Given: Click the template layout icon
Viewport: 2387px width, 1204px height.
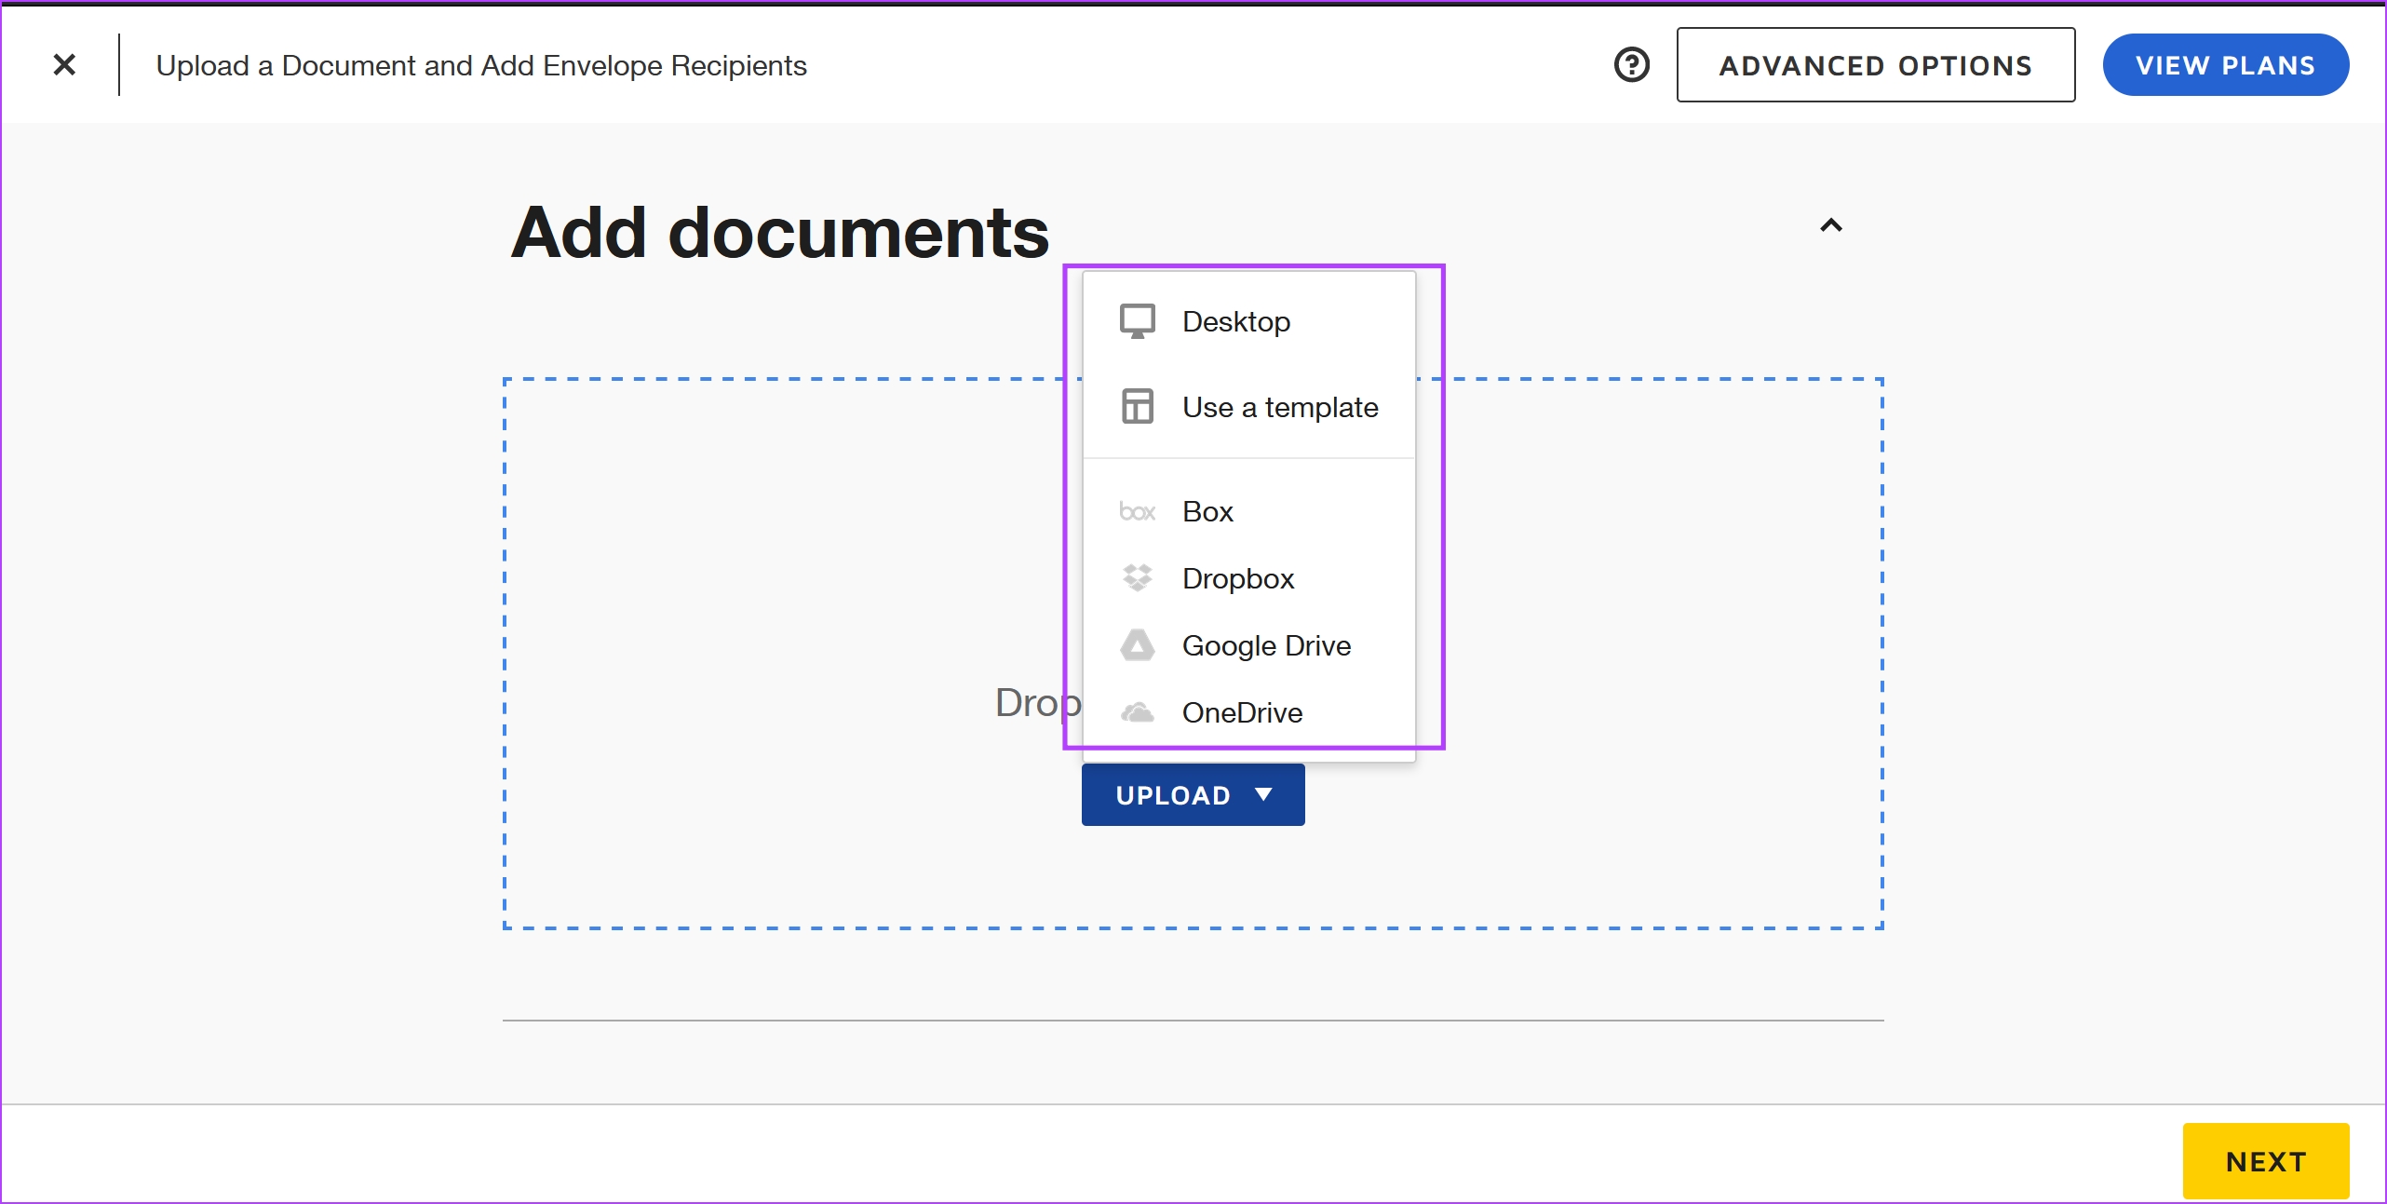Looking at the screenshot, I should tap(1137, 407).
